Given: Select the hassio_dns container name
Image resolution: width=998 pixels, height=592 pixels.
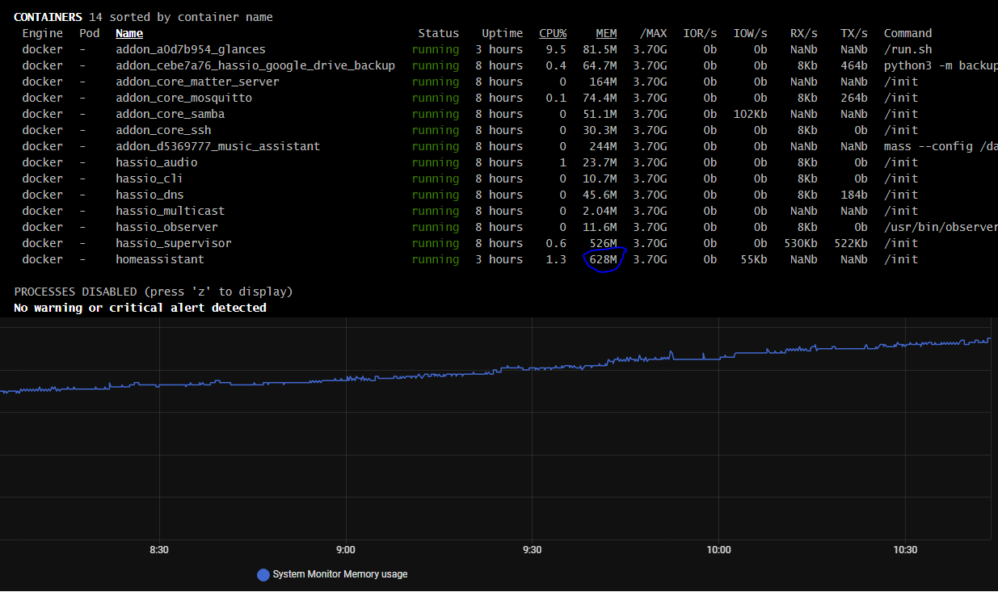Looking at the screenshot, I should coord(149,195).
